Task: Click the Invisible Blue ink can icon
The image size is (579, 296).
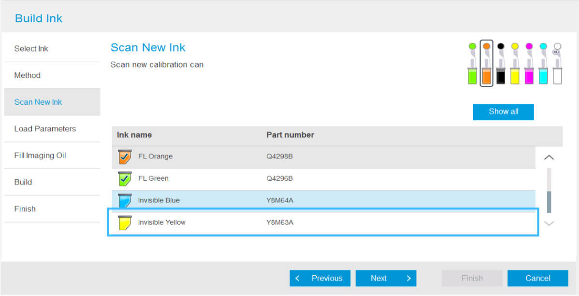Action: 125,200
